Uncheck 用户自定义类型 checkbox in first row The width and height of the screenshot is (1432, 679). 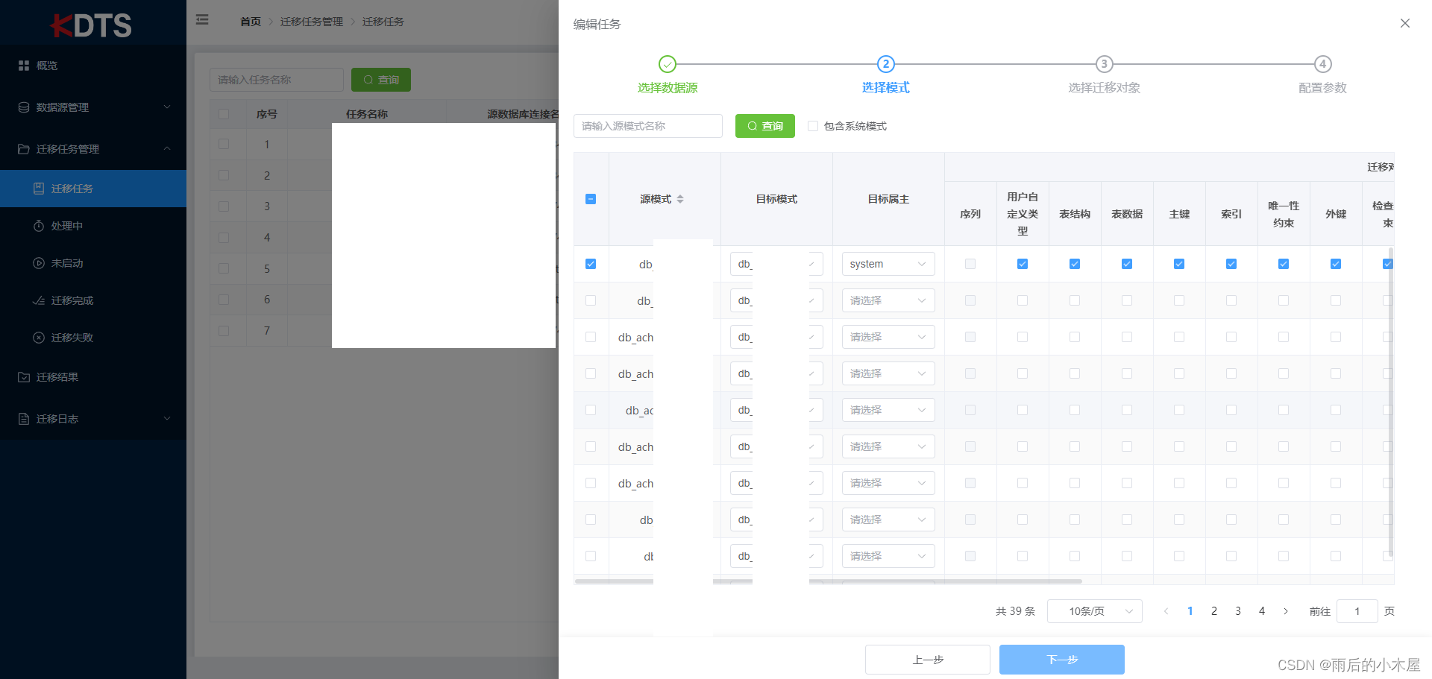pos(1023,264)
